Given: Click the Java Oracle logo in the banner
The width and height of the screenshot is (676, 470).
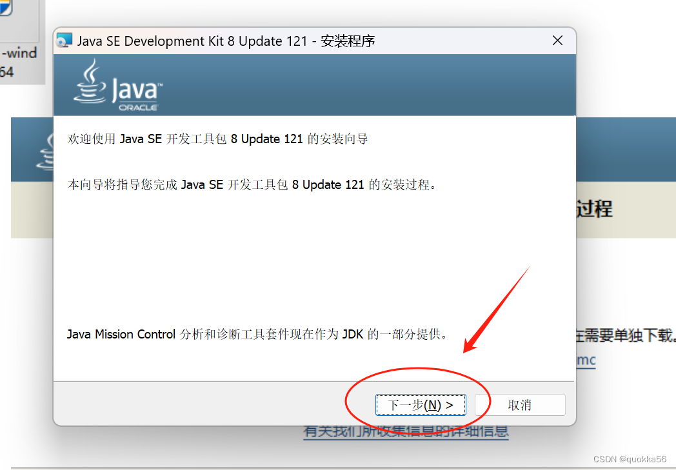Looking at the screenshot, I should 117,85.
